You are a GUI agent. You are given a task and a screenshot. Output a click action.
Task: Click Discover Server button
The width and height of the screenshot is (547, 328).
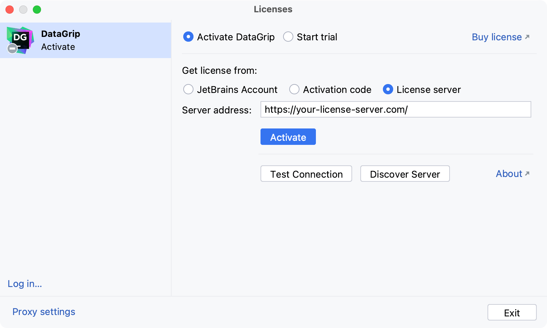coord(405,174)
